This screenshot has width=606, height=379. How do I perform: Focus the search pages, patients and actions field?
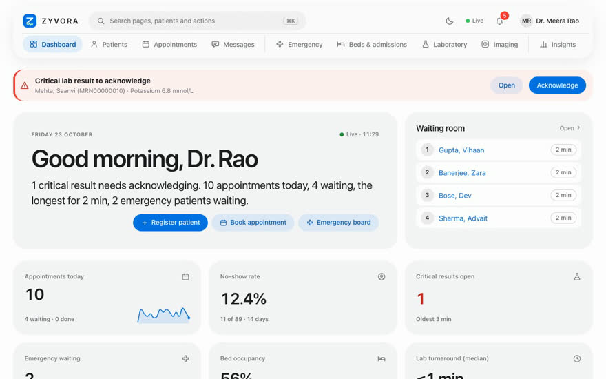point(197,21)
